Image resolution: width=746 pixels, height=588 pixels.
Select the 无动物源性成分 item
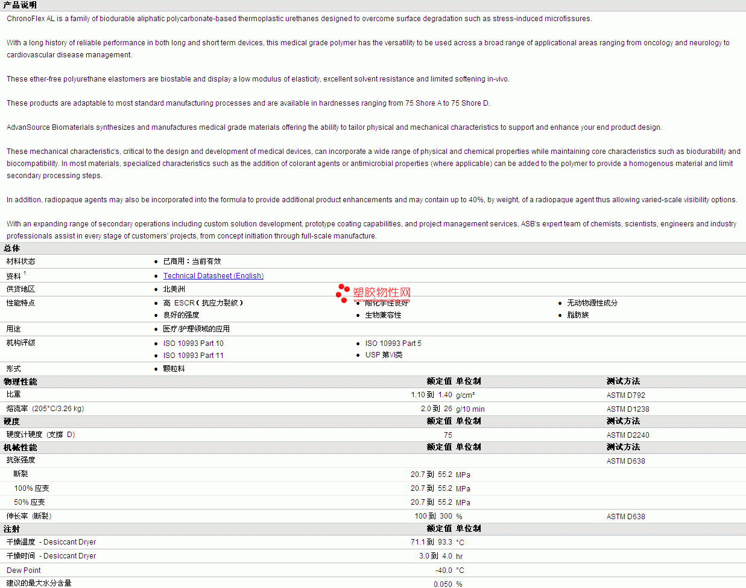592,303
